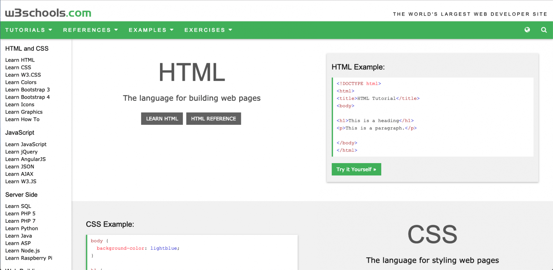Open Learn Bootstrap 4 link

pyautogui.click(x=28, y=97)
